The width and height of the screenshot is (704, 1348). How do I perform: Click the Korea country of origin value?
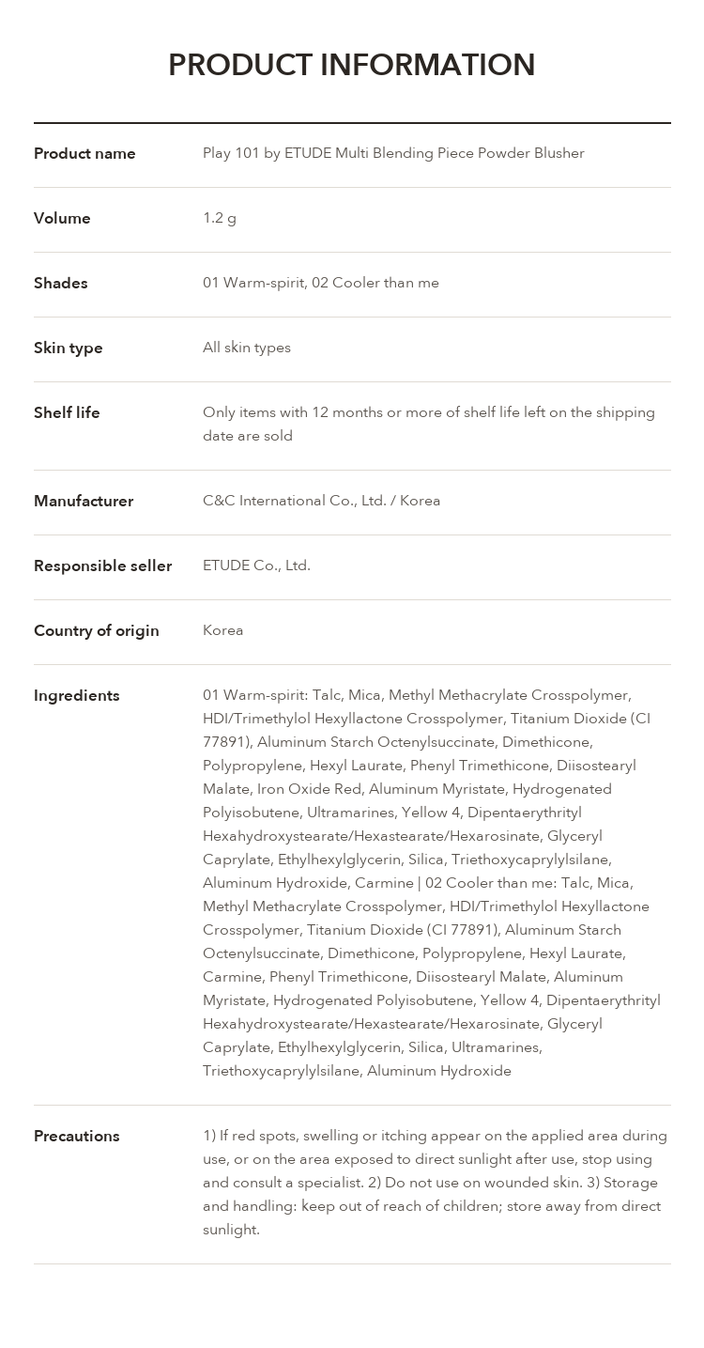coord(223,630)
